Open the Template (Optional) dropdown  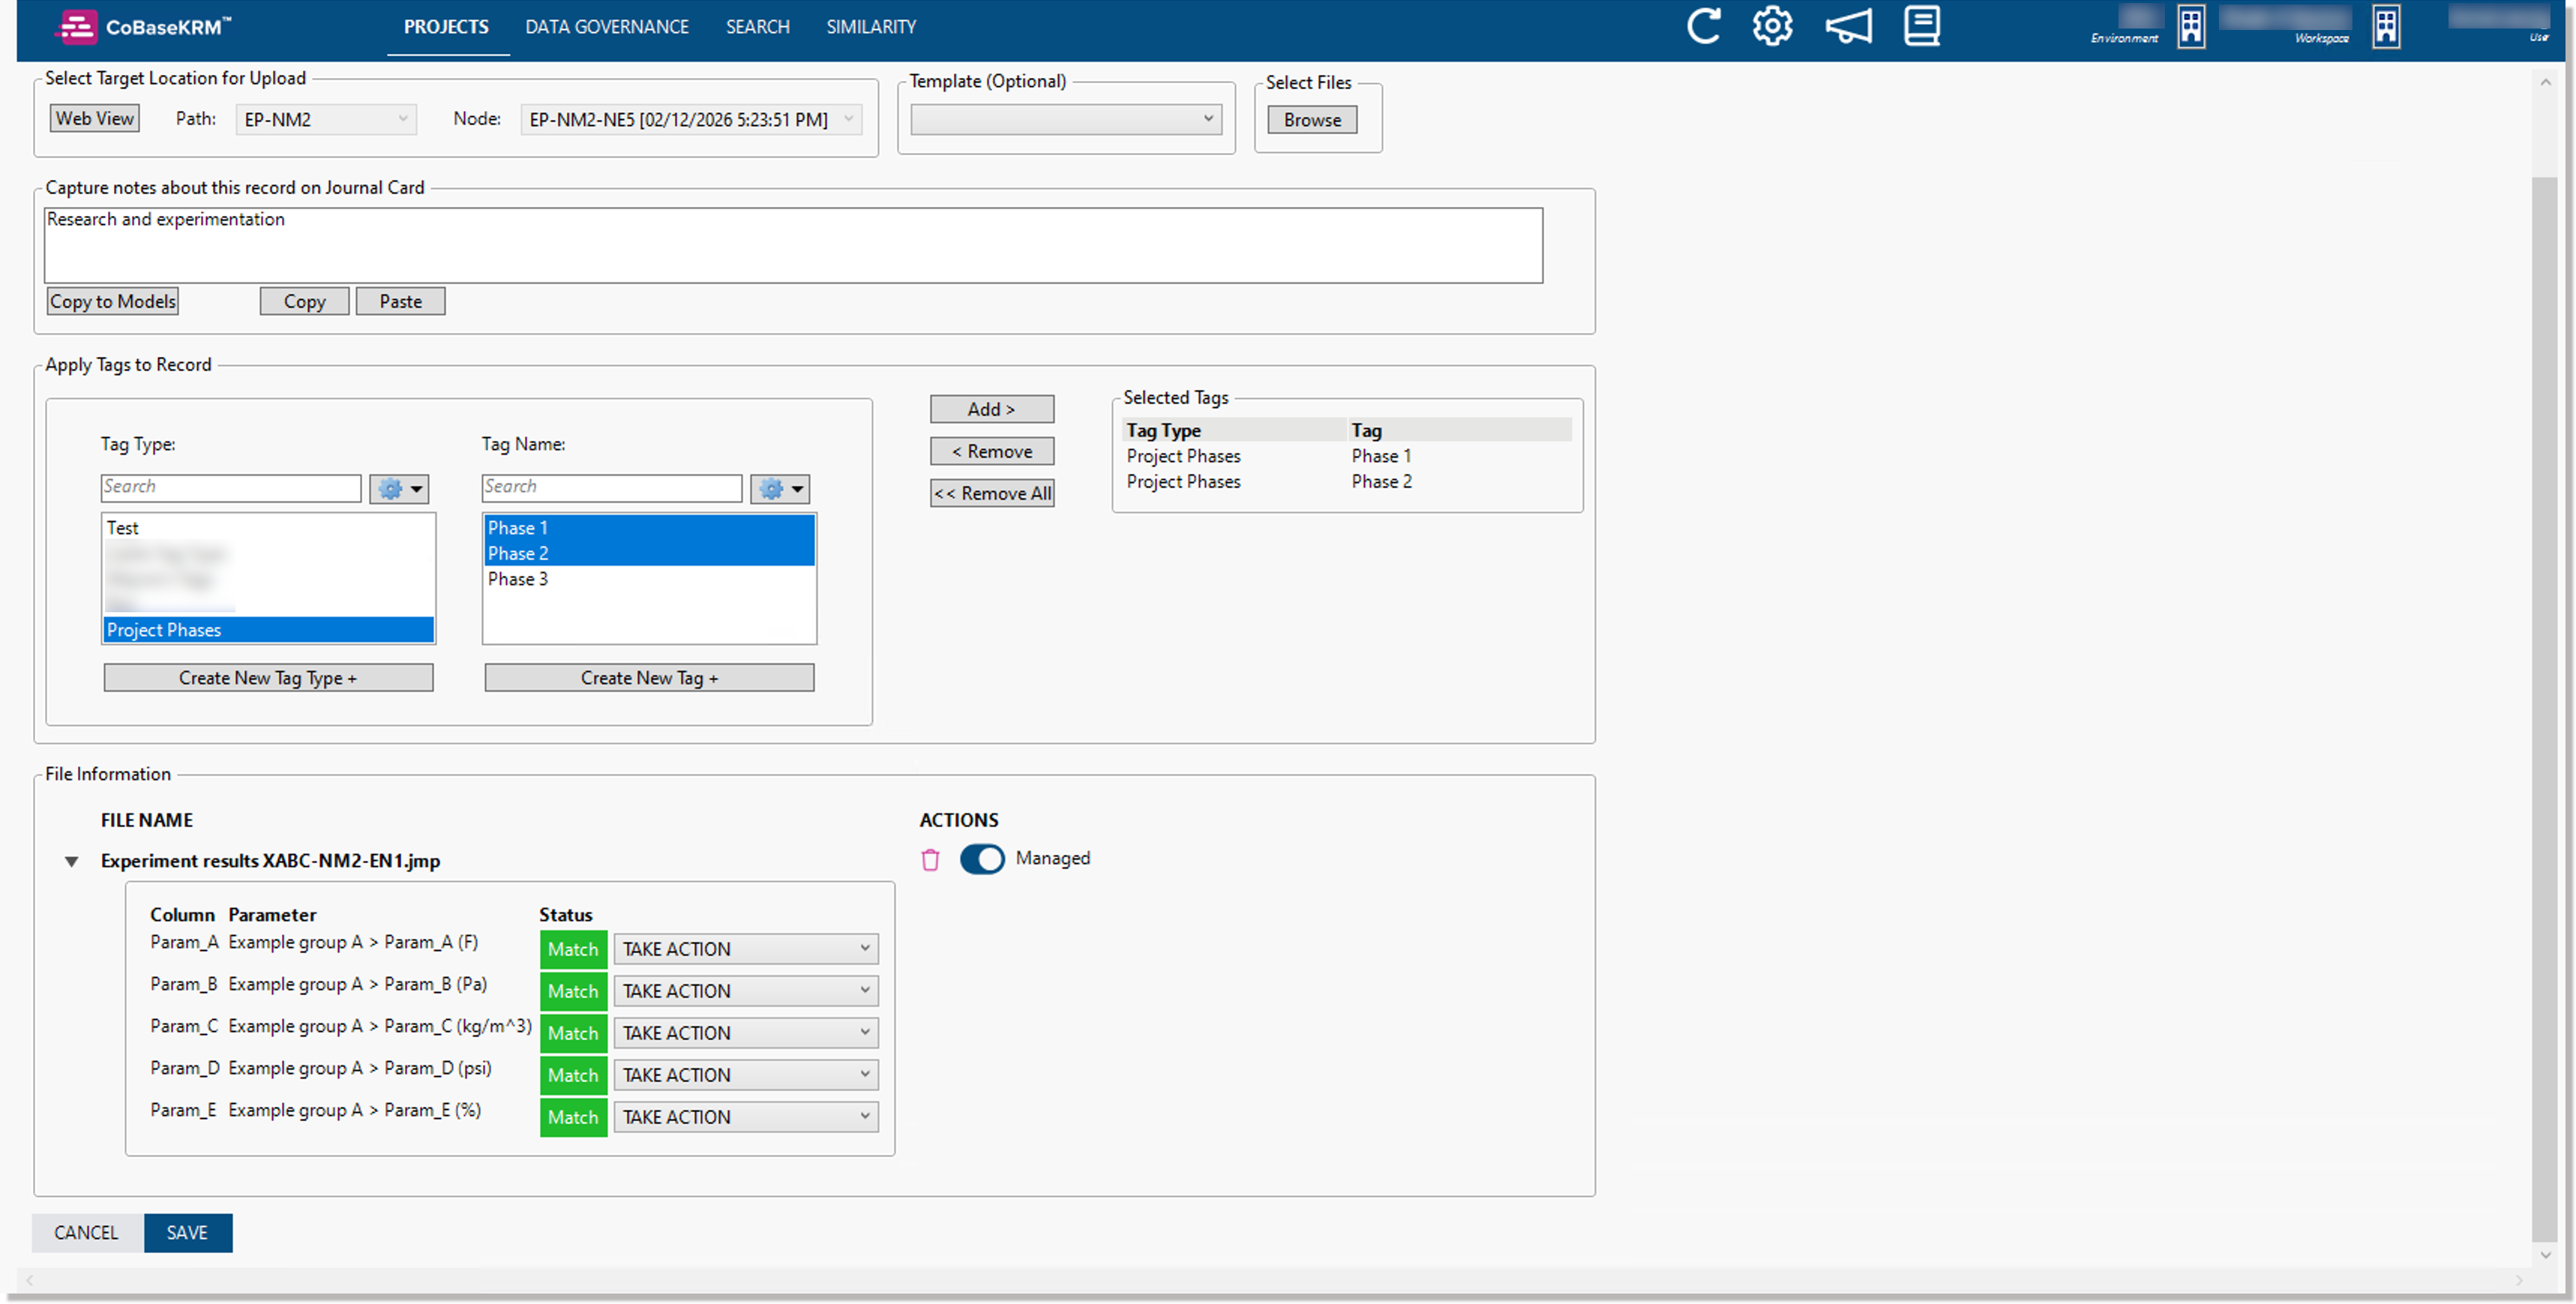point(1066,119)
